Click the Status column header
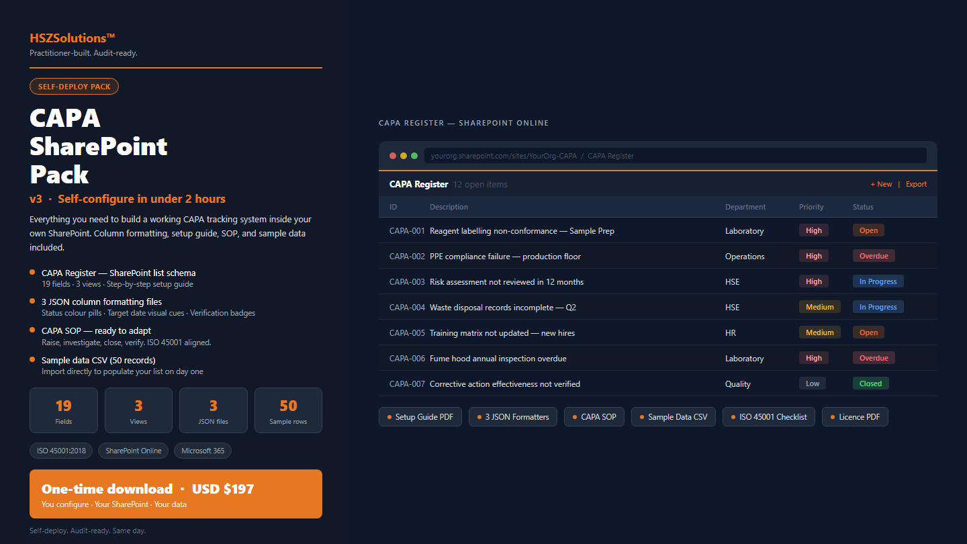Image resolution: width=967 pixels, height=544 pixels. click(x=863, y=207)
